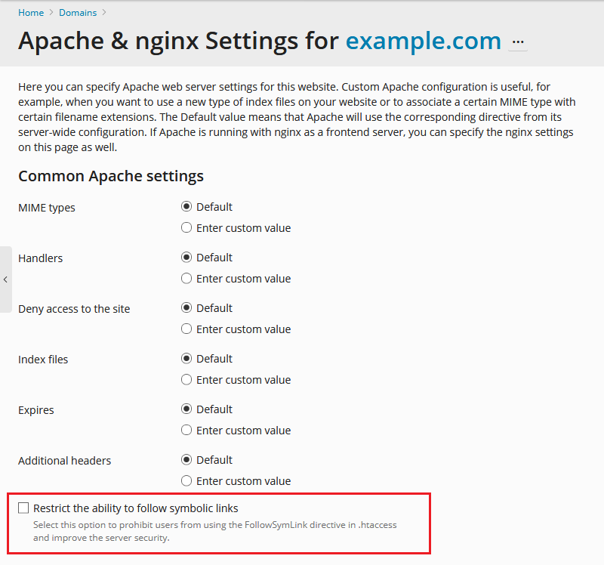The width and height of the screenshot is (604, 565).
Task: Select Default for MIME types
Action: 186,207
